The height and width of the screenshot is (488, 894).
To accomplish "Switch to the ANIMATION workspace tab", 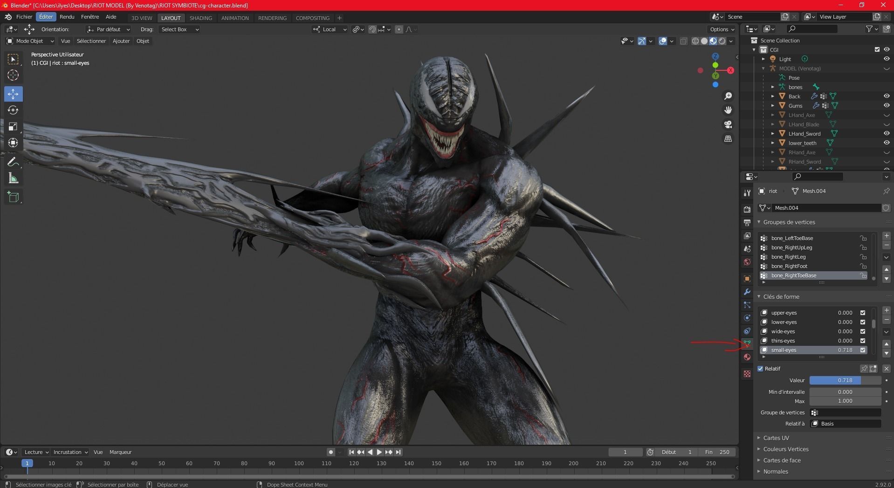I will tap(235, 18).
